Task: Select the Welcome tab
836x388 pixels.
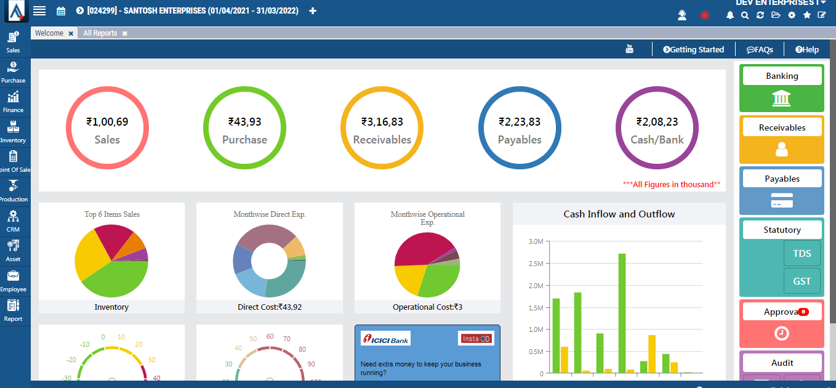Action: point(49,33)
